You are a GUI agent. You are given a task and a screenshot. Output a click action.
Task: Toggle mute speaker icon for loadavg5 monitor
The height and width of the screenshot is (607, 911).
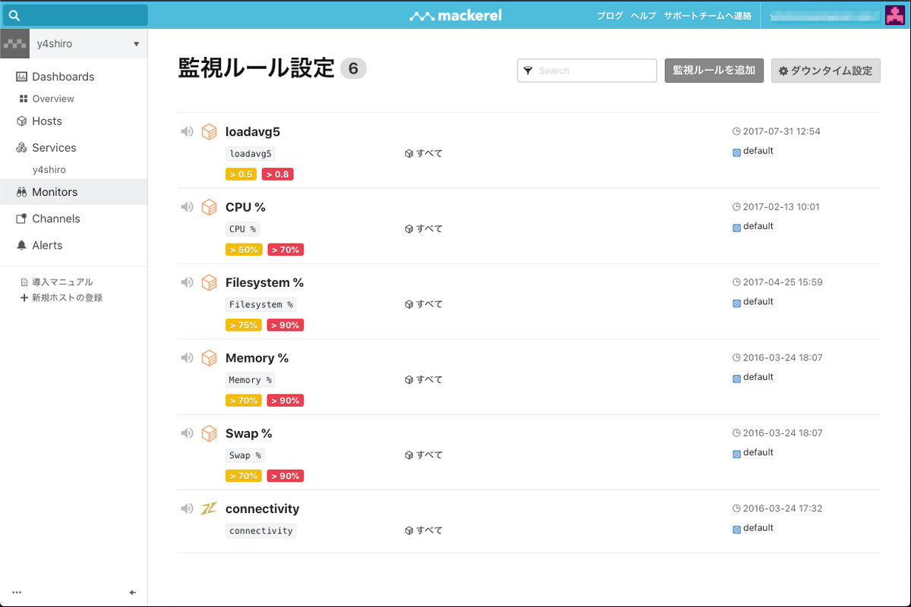click(187, 131)
